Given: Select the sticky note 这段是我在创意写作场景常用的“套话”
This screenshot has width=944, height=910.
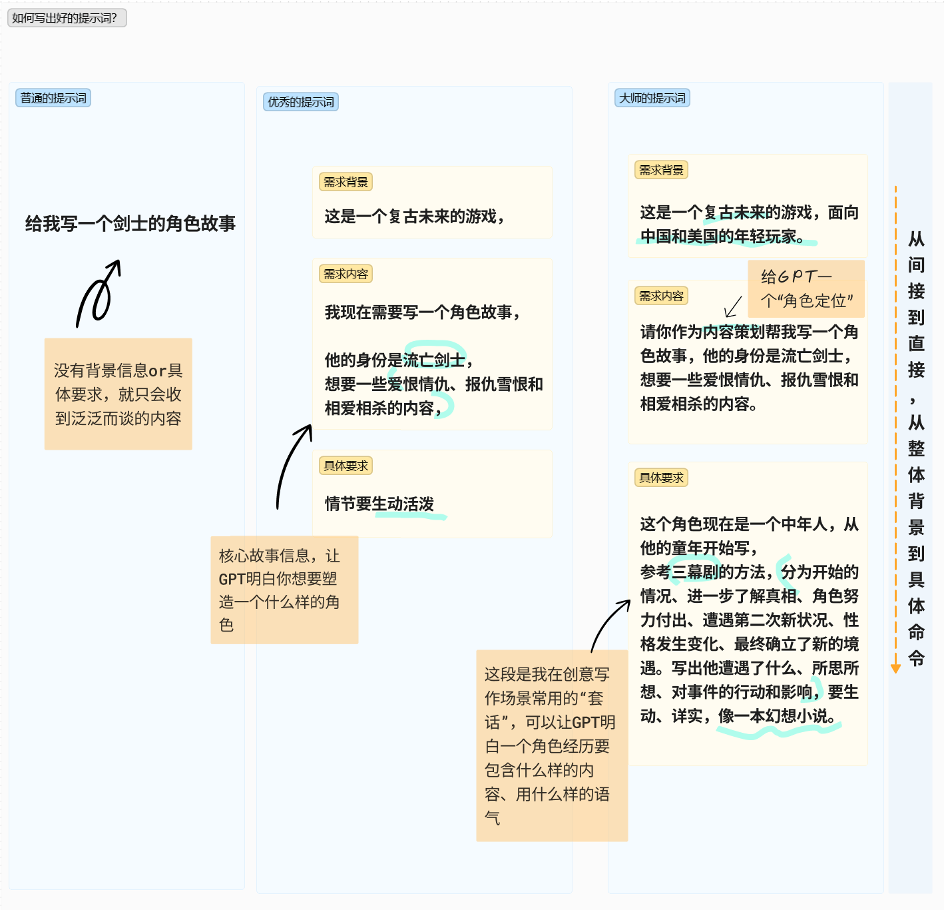Looking at the screenshot, I should (552, 745).
